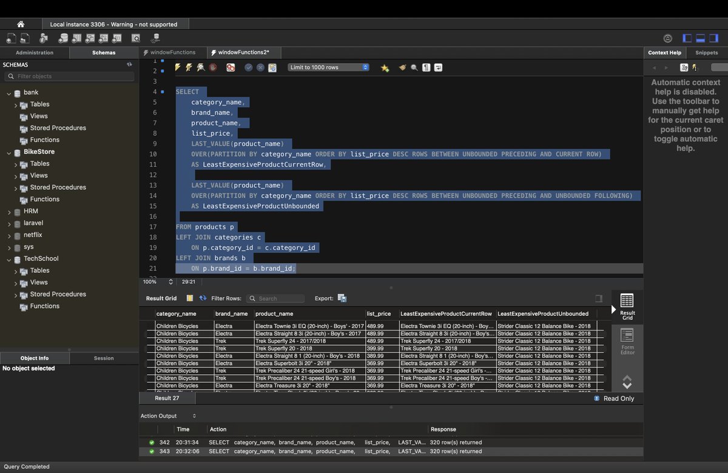
Task: Open an SQL script file icon
Action: (25, 38)
